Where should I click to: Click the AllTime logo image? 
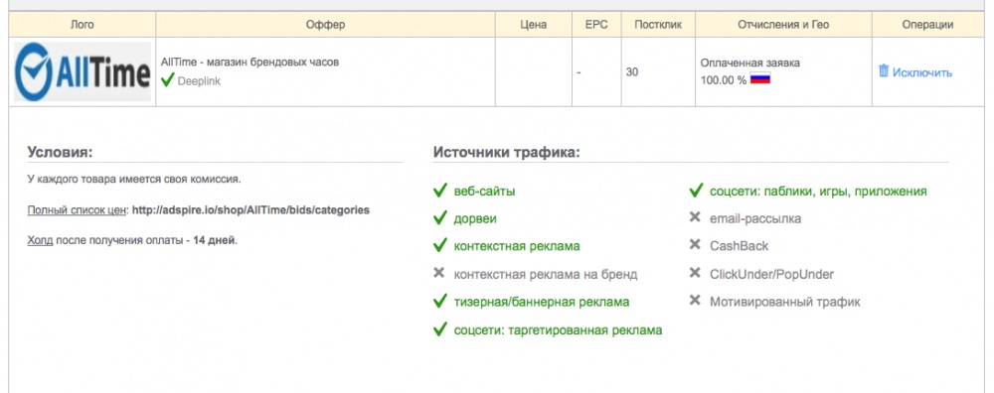point(83,71)
